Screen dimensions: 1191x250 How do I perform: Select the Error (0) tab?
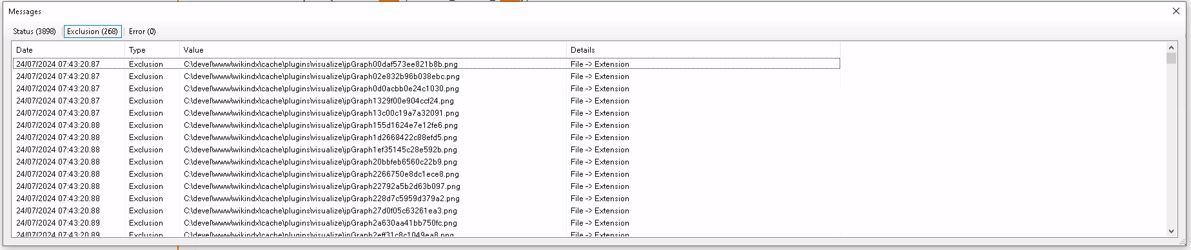[x=142, y=31]
